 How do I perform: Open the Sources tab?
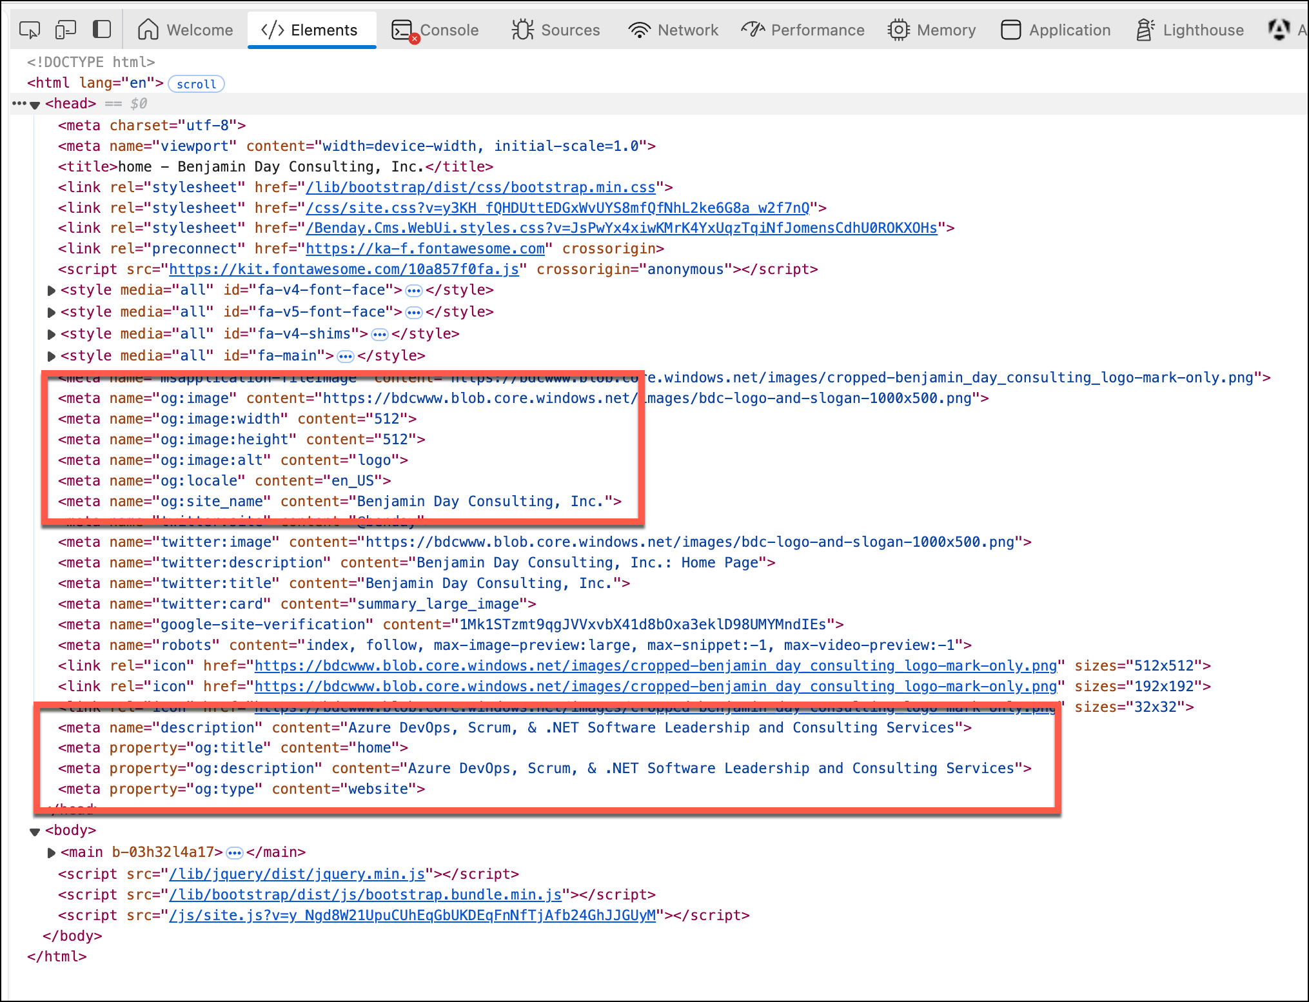tap(556, 30)
